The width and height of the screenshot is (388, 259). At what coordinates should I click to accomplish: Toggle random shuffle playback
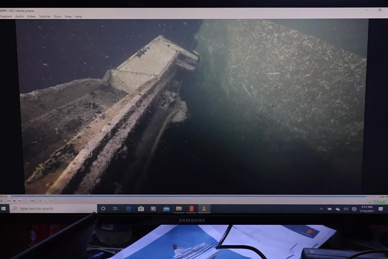[x=51, y=201]
